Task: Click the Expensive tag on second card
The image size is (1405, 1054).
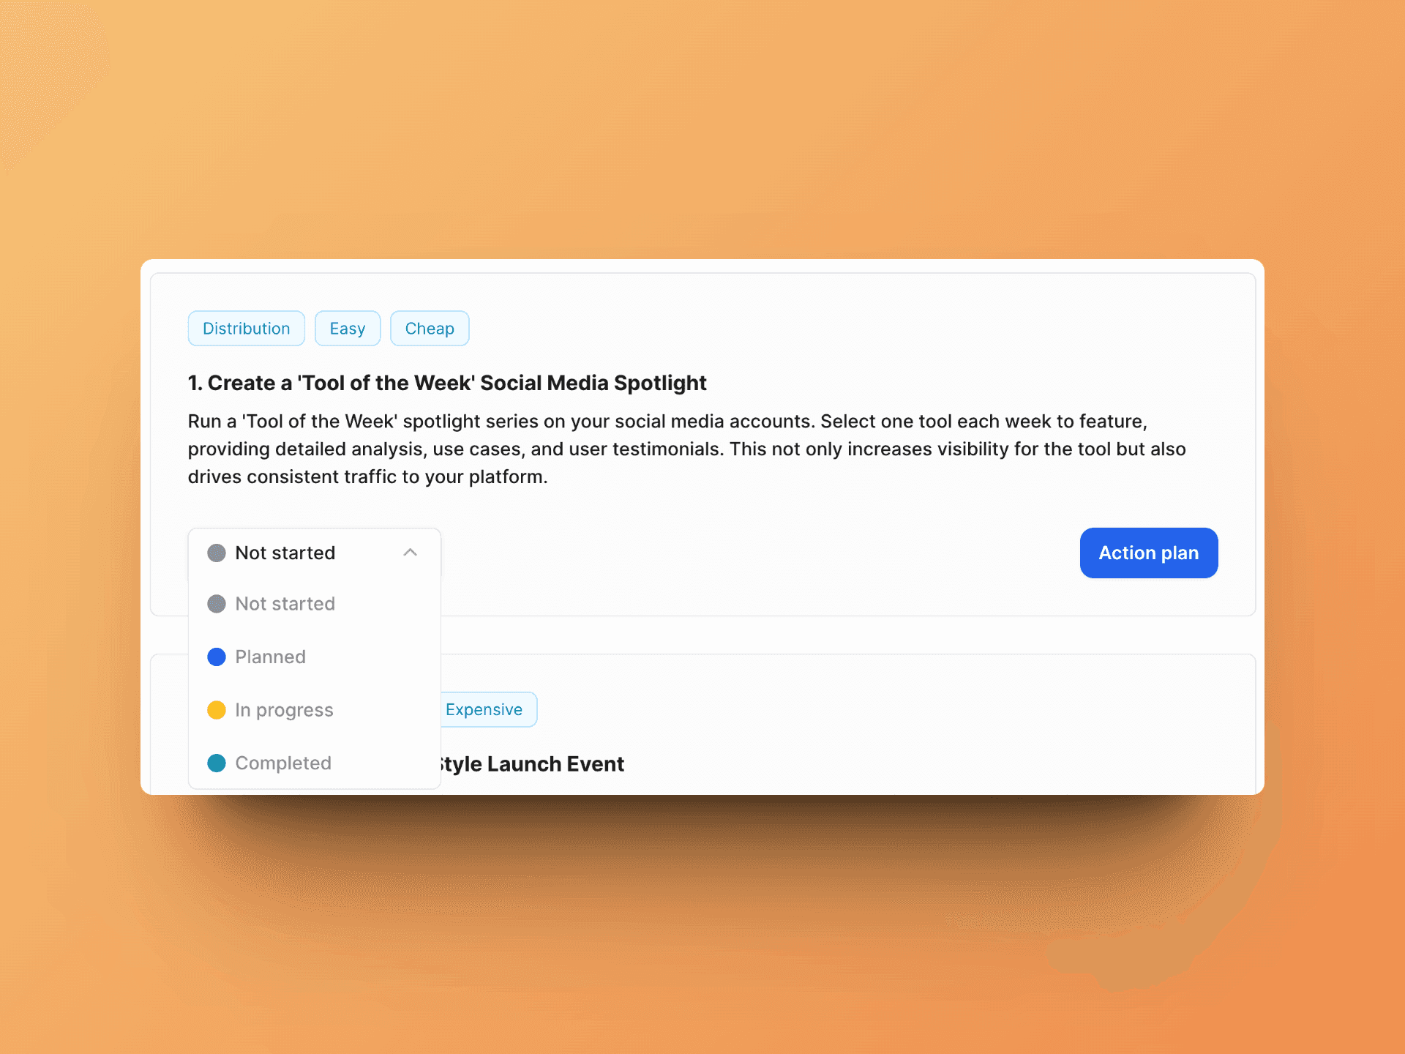Action: (x=487, y=709)
